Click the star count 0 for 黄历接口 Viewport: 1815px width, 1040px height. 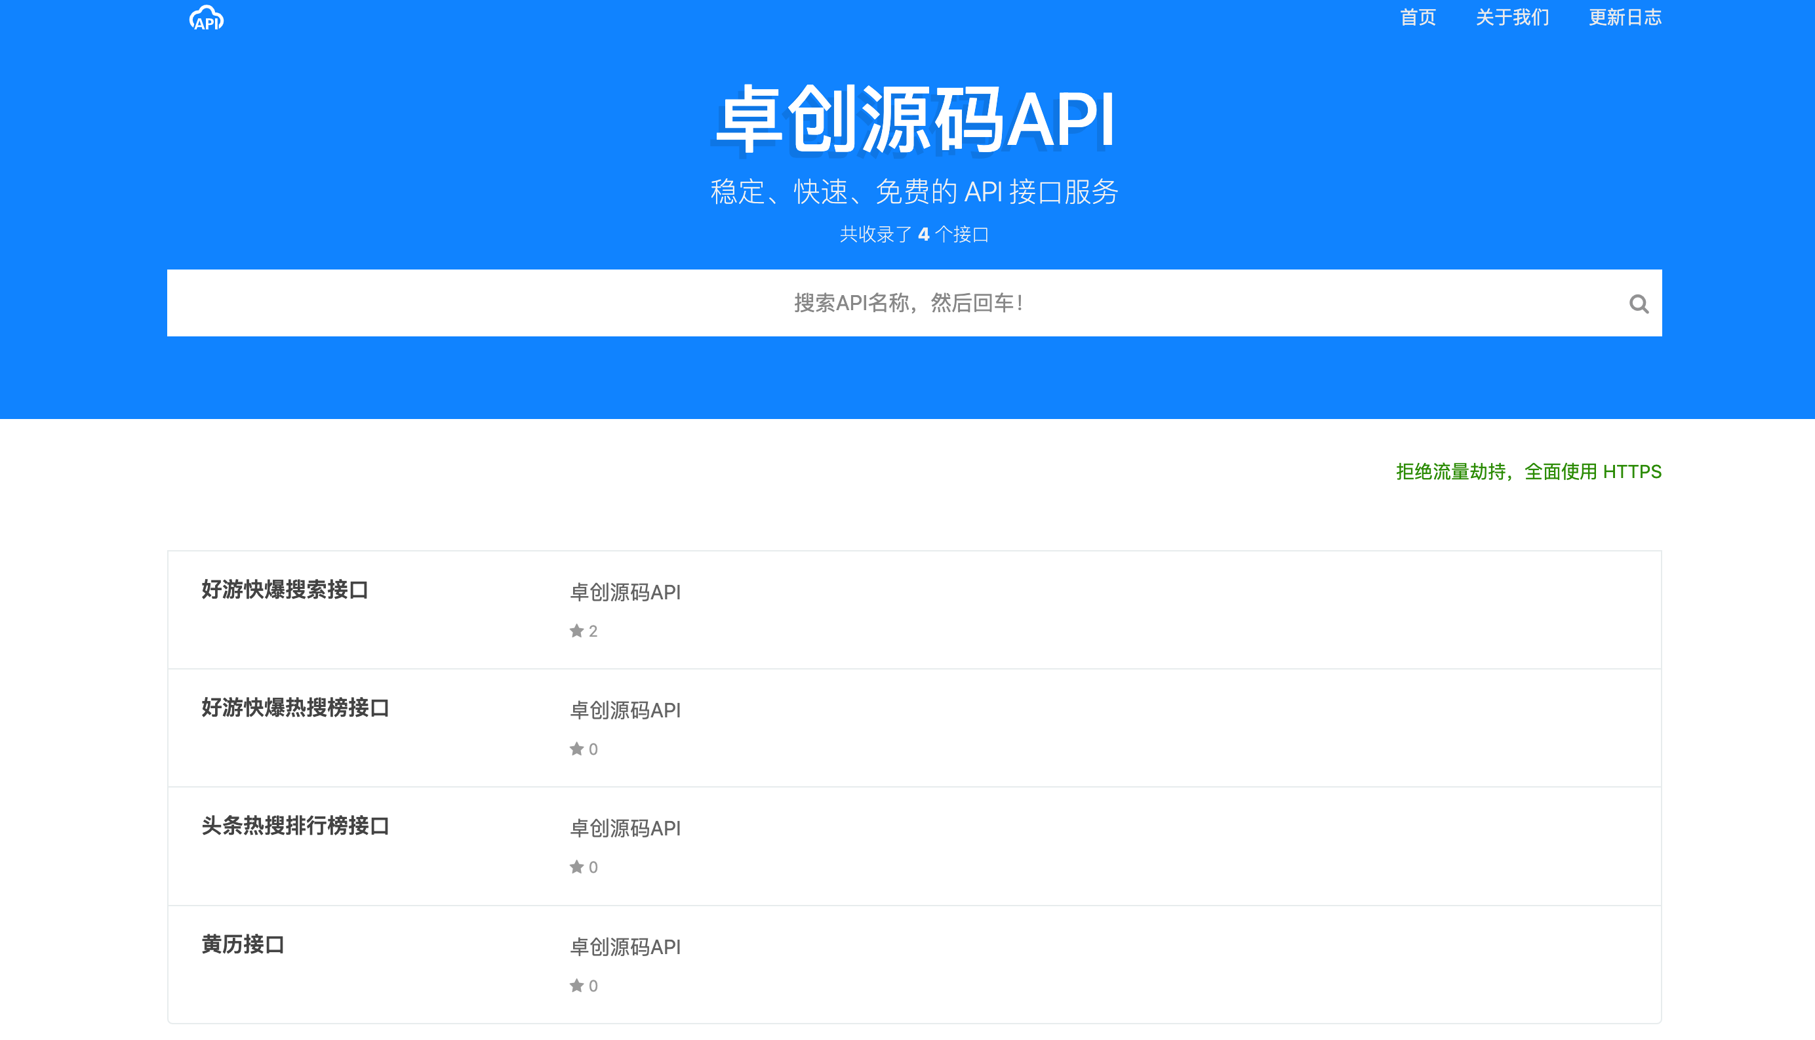(x=593, y=986)
